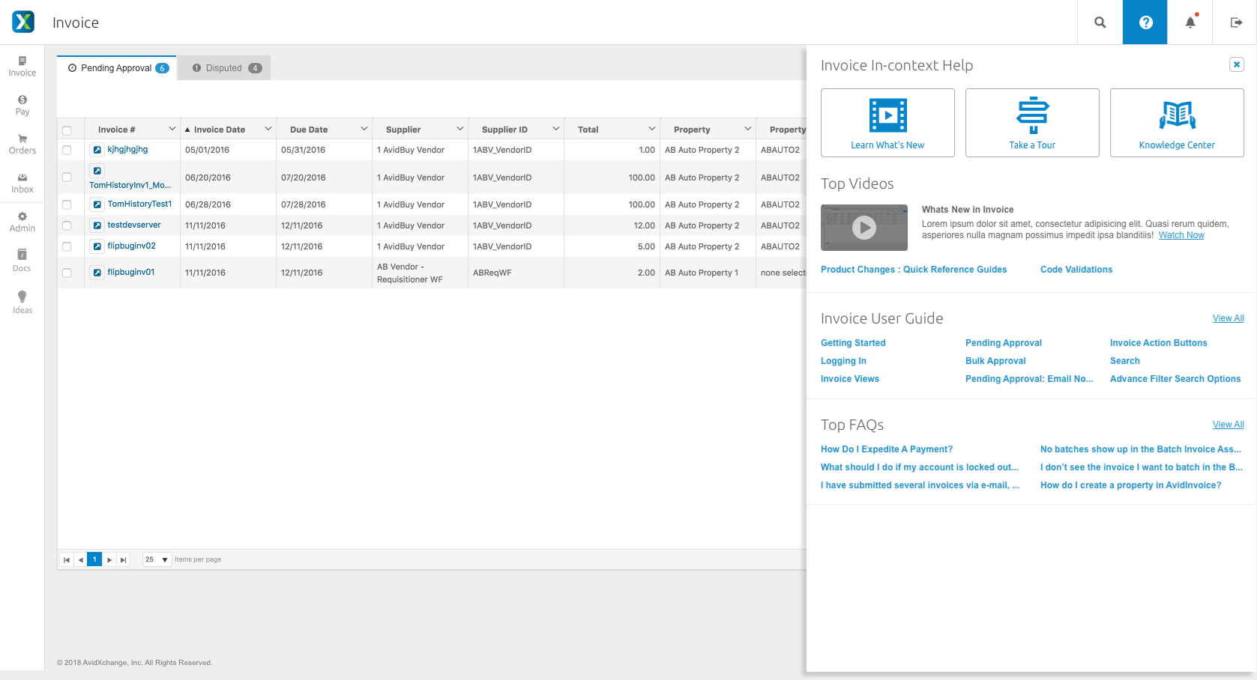
Task: Open the Knowledge Center tile
Action: point(1177,123)
